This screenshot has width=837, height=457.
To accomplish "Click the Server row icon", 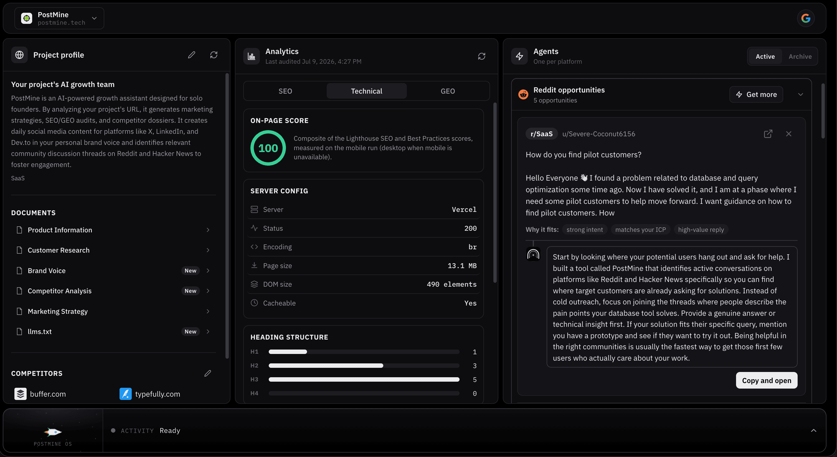I will pos(254,209).
